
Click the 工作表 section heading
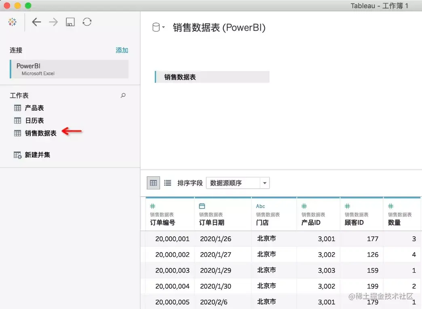pyautogui.click(x=19, y=95)
